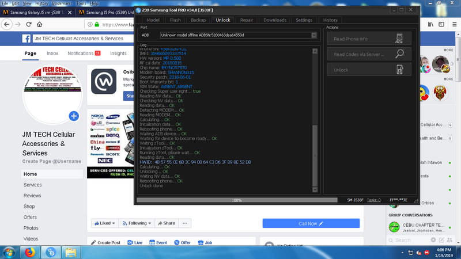The height and width of the screenshot is (259, 461).
Task: Click the Offer post option
Action: 183,242
